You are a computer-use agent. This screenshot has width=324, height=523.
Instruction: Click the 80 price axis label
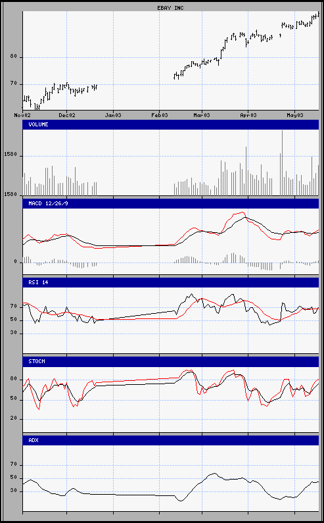[x=13, y=57]
